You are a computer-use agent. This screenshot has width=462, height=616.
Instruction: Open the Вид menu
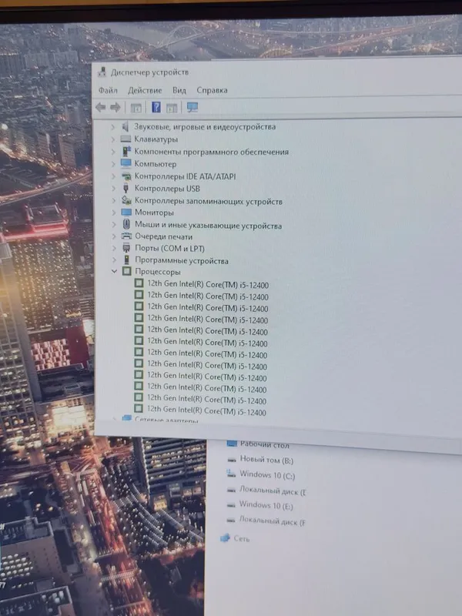pyautogui.click(x=179, y=90)
